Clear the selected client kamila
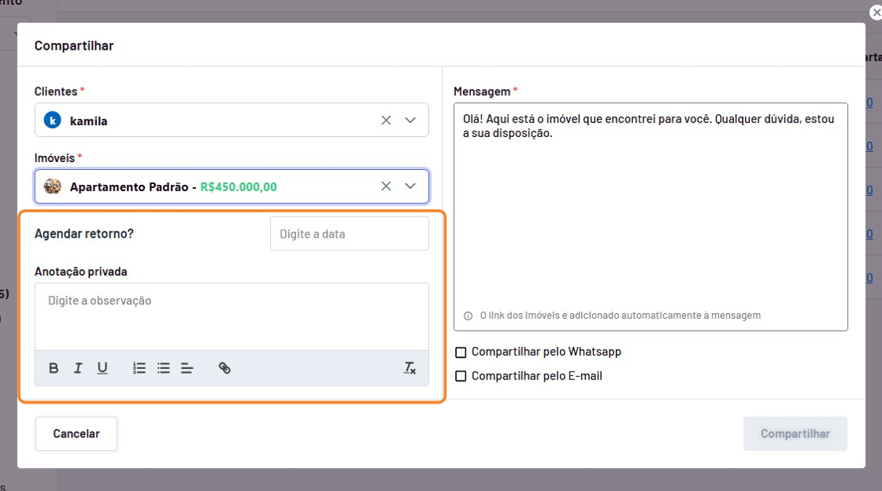Viewport: 882px width, 491px height. tap(386, 120)
